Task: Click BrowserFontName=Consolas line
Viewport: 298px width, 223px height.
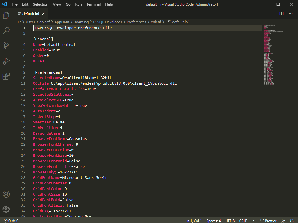Action: [x=60, y=139]
